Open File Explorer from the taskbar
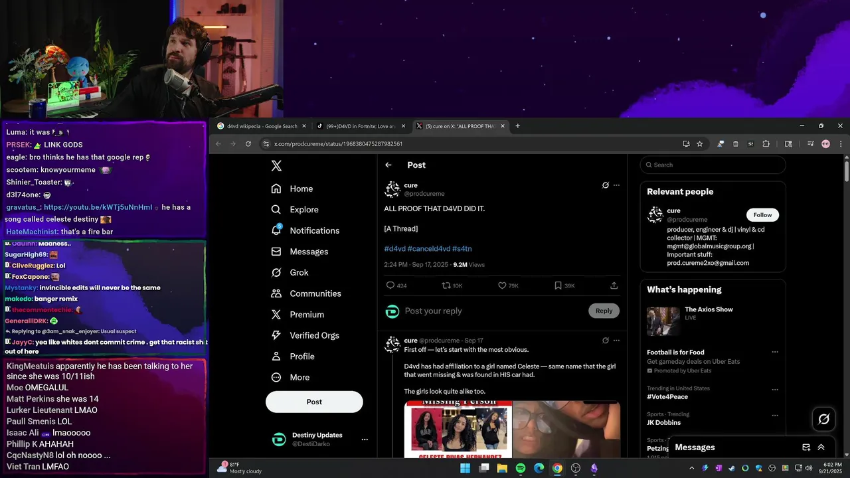The image size is (850, 478). [x=502, y=468]
